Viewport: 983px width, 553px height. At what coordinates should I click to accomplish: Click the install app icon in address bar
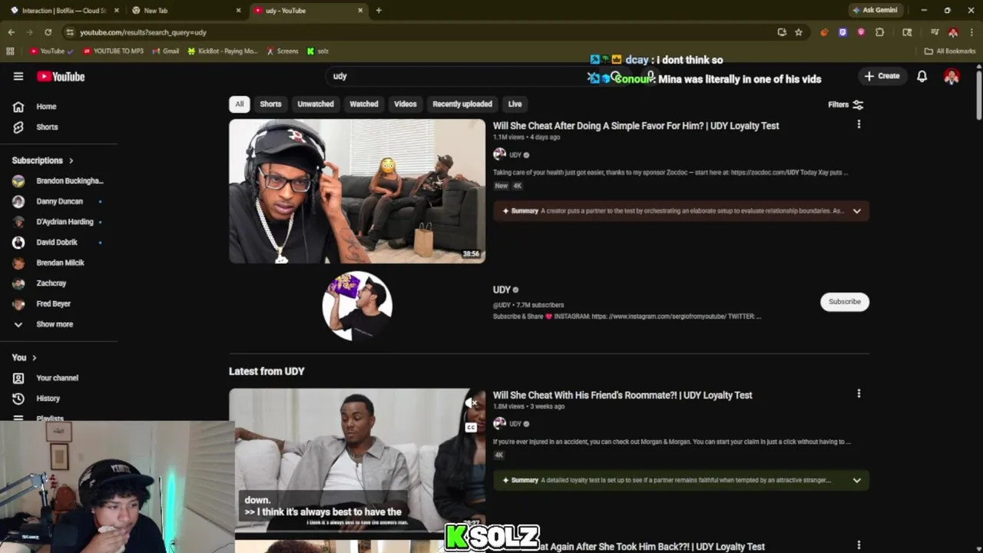coord(782,32)
